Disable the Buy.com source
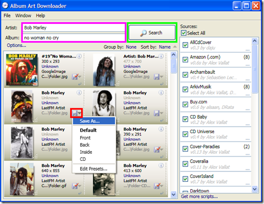 pos(185,104)
